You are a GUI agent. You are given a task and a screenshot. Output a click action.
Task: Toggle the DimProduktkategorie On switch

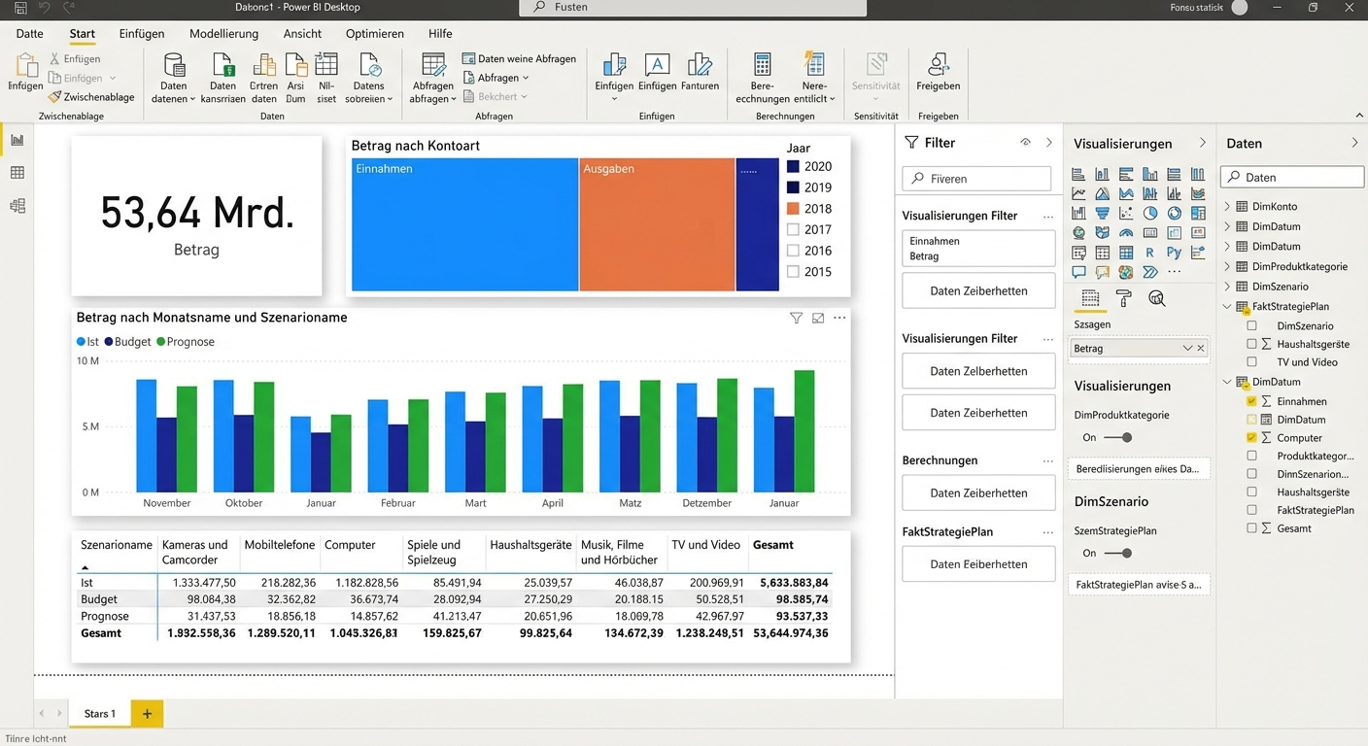coord(1126,437)
